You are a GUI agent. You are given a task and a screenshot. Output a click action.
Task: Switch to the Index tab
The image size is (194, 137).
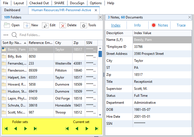point(116,25)
